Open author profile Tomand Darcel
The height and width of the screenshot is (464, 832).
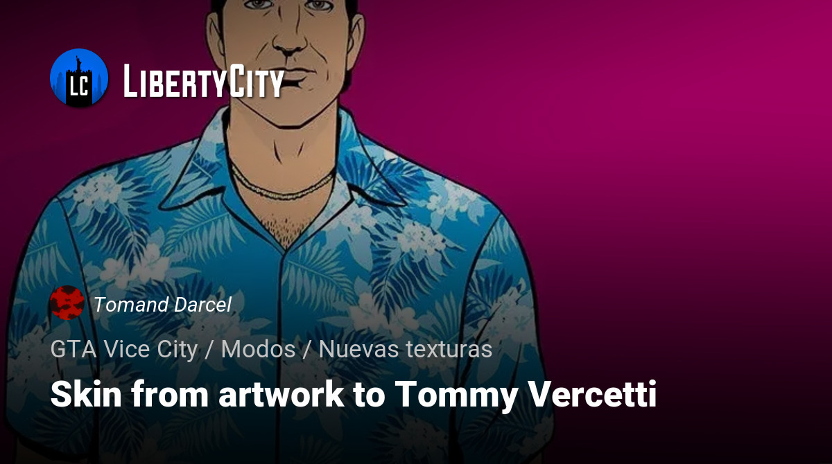(x=163, y=305)
